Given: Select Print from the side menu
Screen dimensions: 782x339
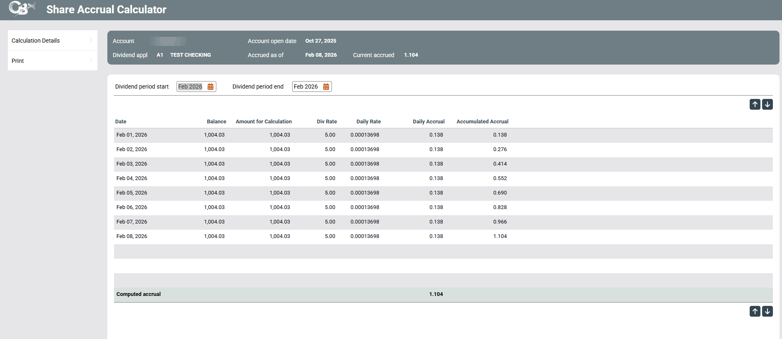Looking at the screenshot, I should pyautogui.click(x=18, y=61).
